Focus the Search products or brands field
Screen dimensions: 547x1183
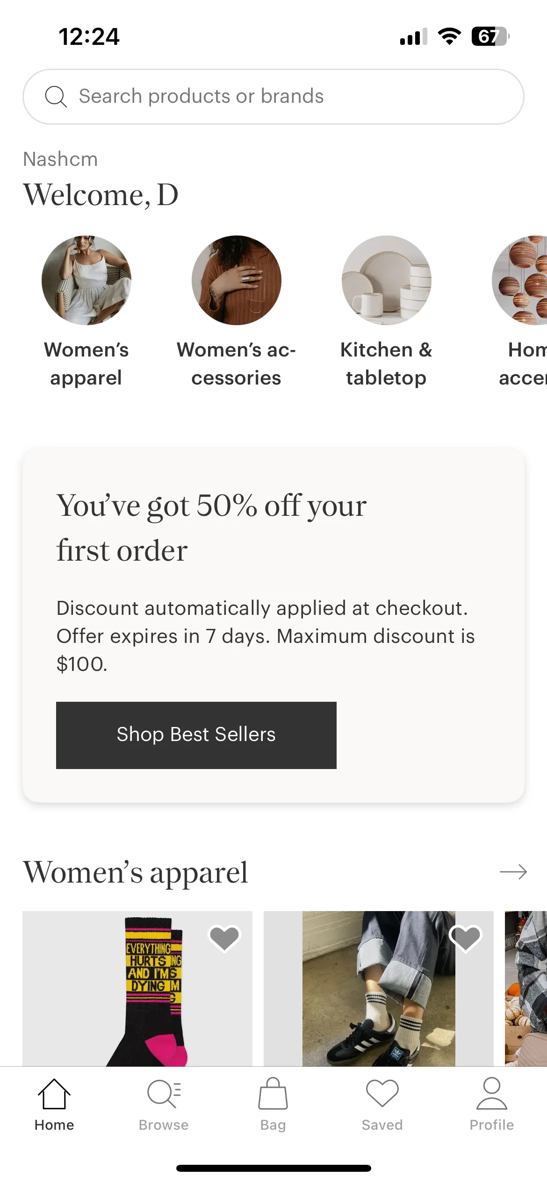[273, 97]
